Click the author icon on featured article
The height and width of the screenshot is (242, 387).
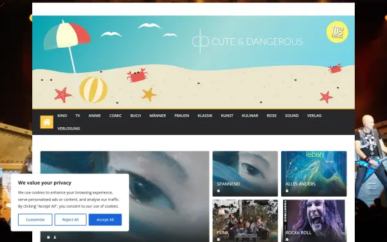coord(55,237)
